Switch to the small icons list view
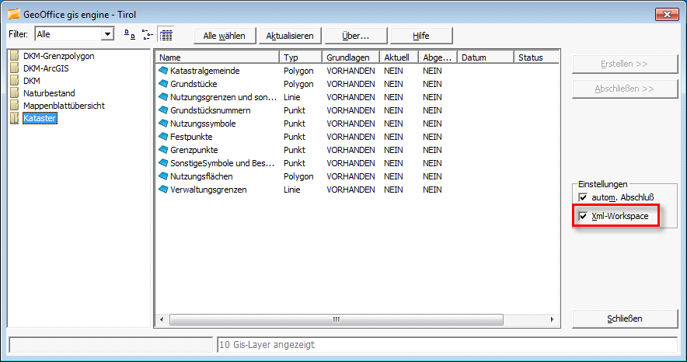This screenshot has height=362, width=687. click(147, 35)
